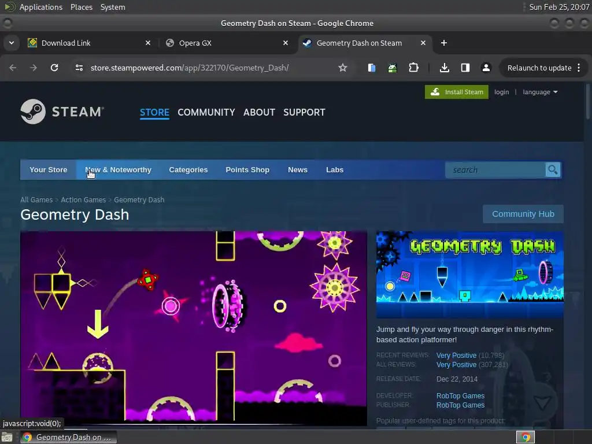The width and height of the screenshot is (592, 444).
Task: Open the Chrome profile icon
Action: click(486, 68)
